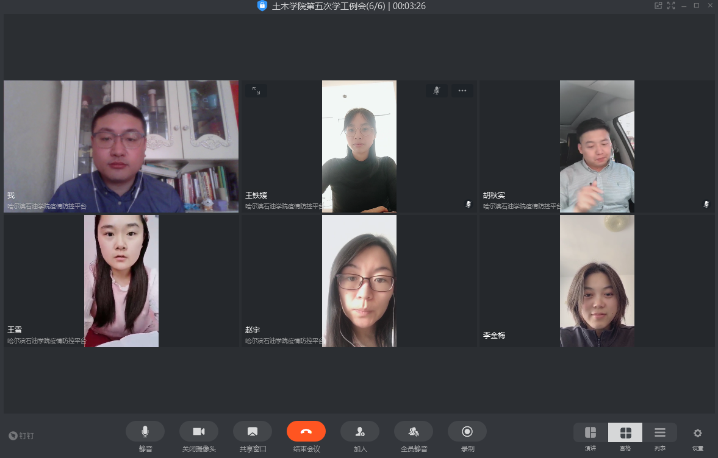718x458 pixels.
Task: Click the 共享窗口 share window icon
Action: tap(252, 431)
